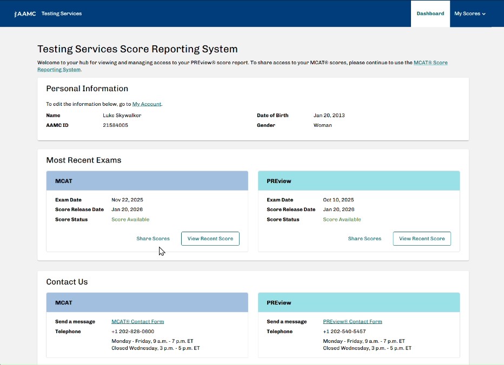
Task: View Recent Score for the MCAT exam
Action: (210, 238)
